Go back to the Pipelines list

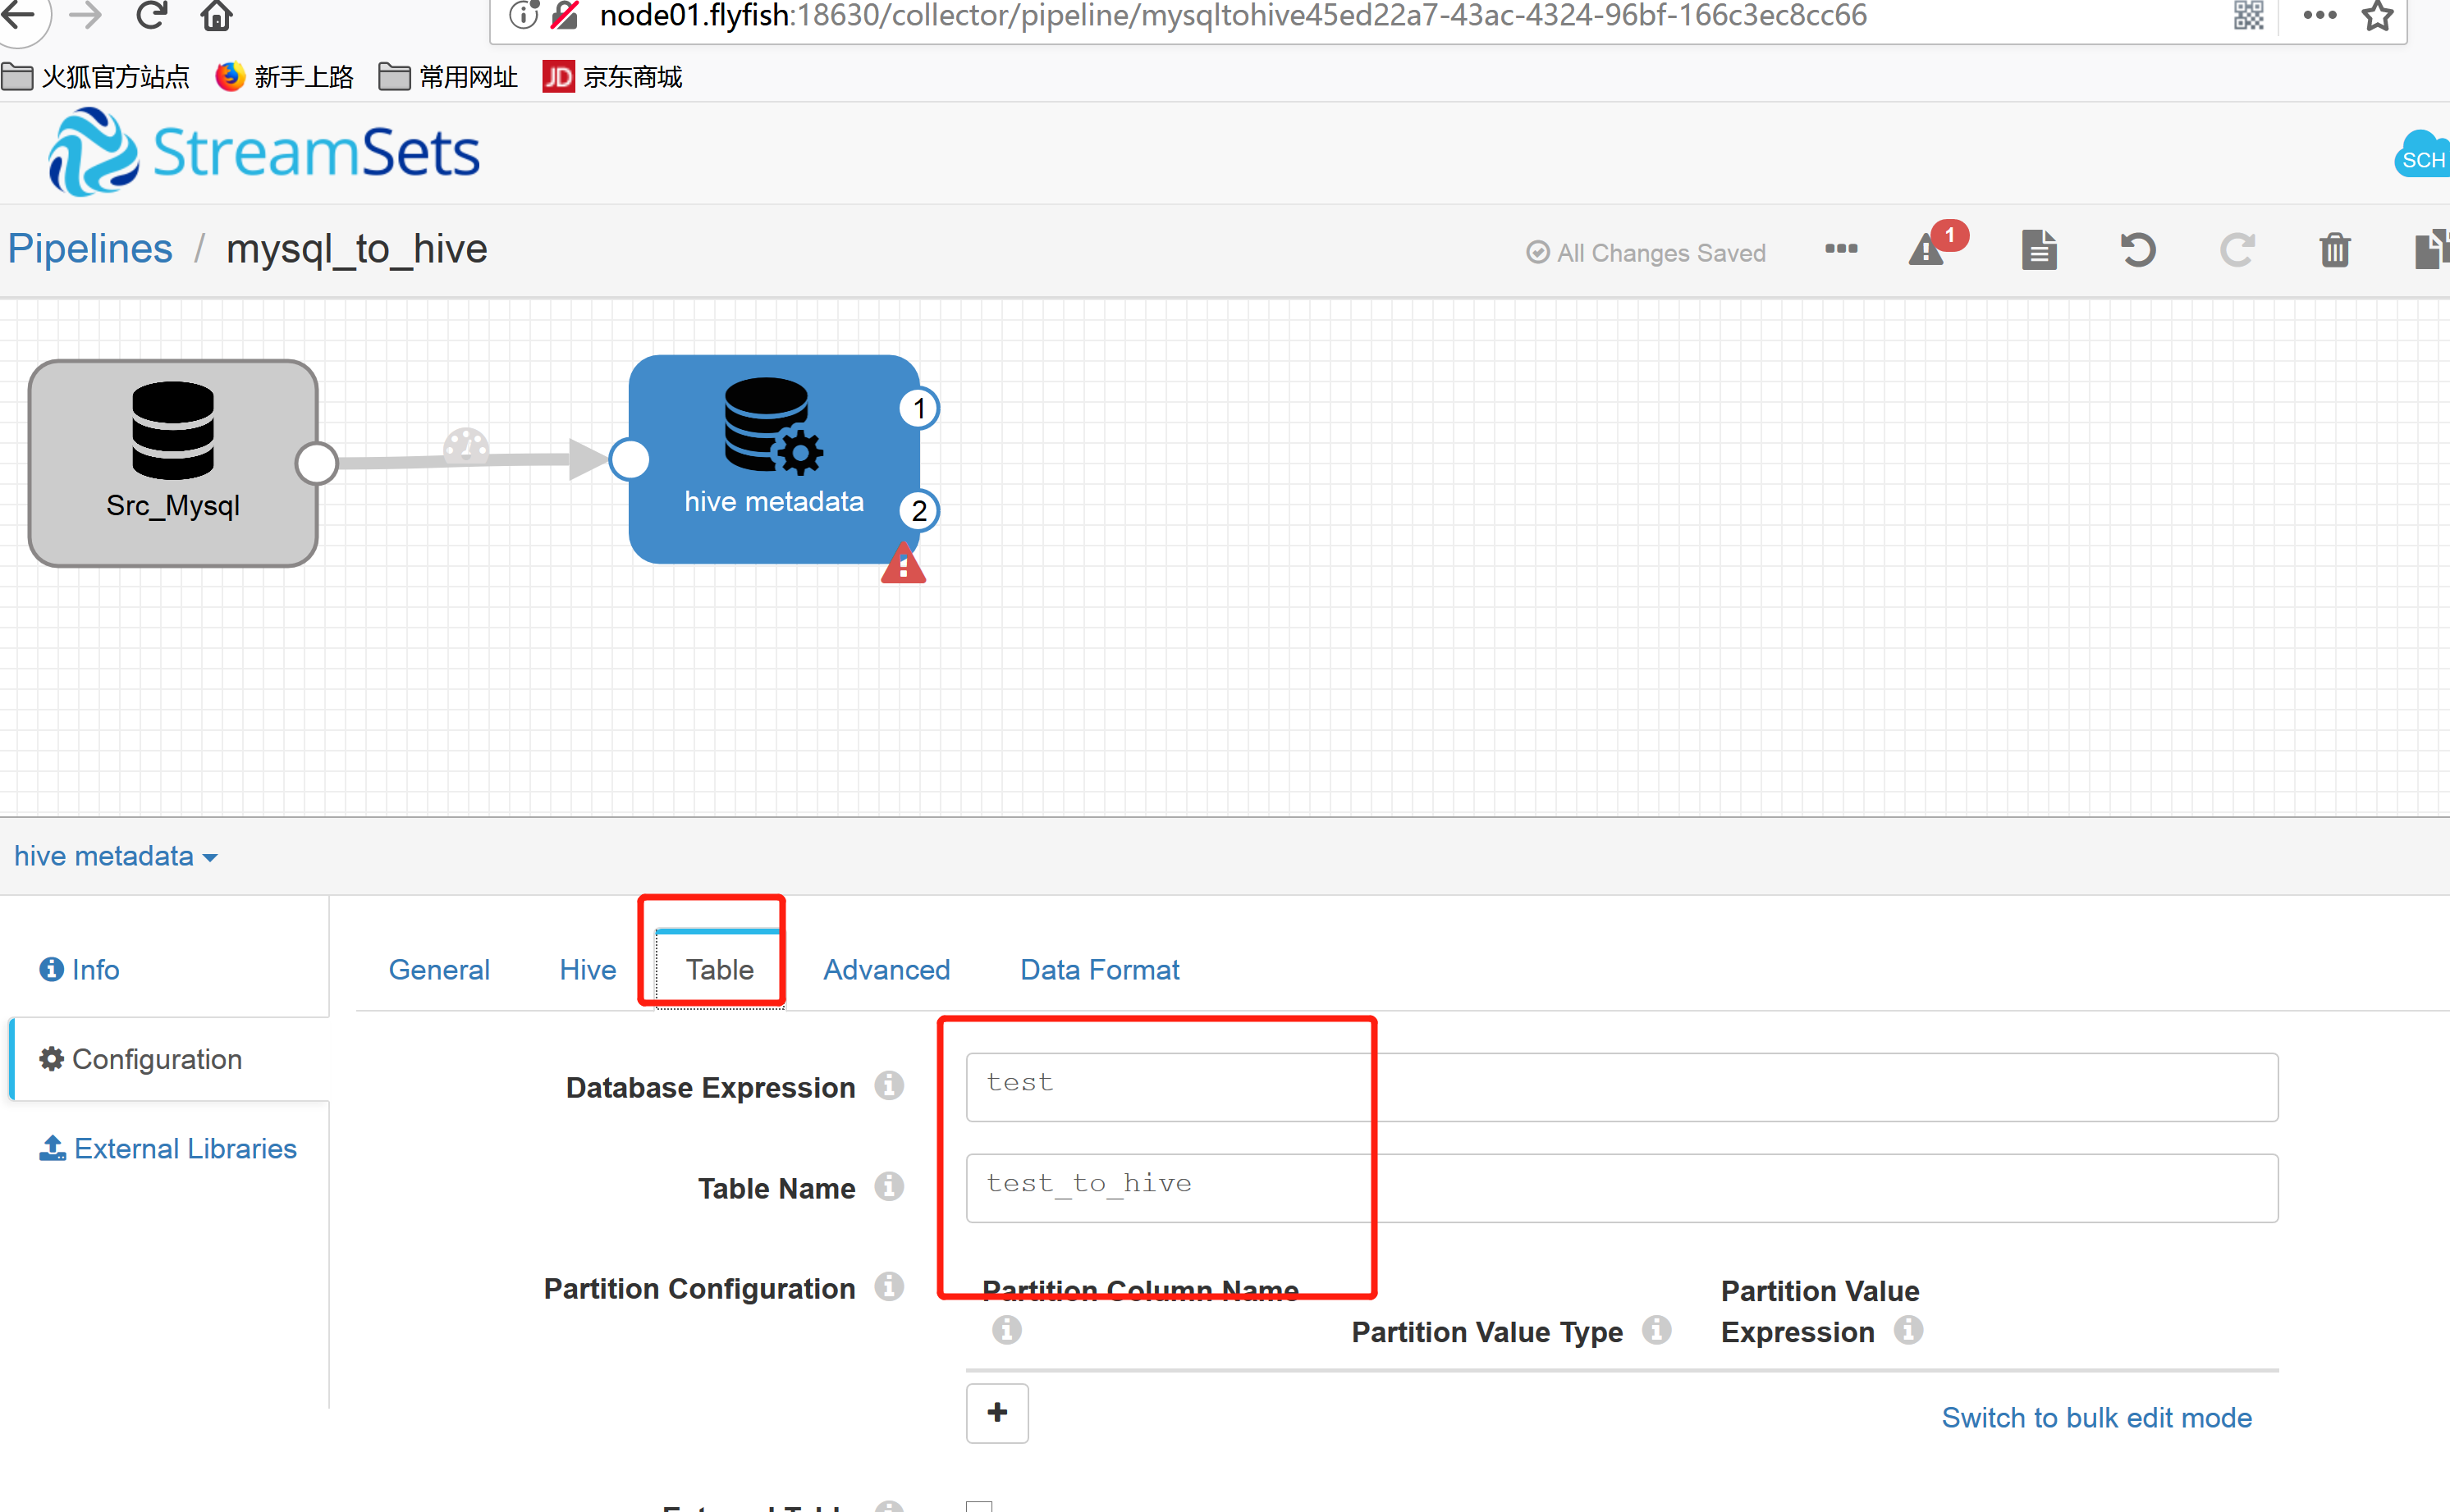pos(90,249)
